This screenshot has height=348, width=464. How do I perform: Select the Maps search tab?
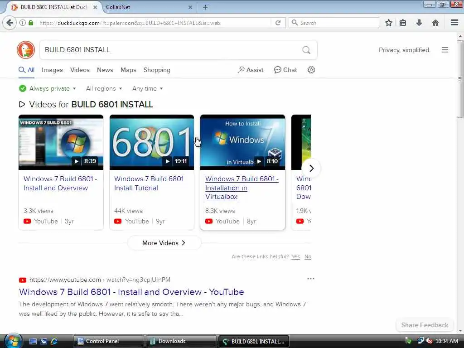[128, 70]
